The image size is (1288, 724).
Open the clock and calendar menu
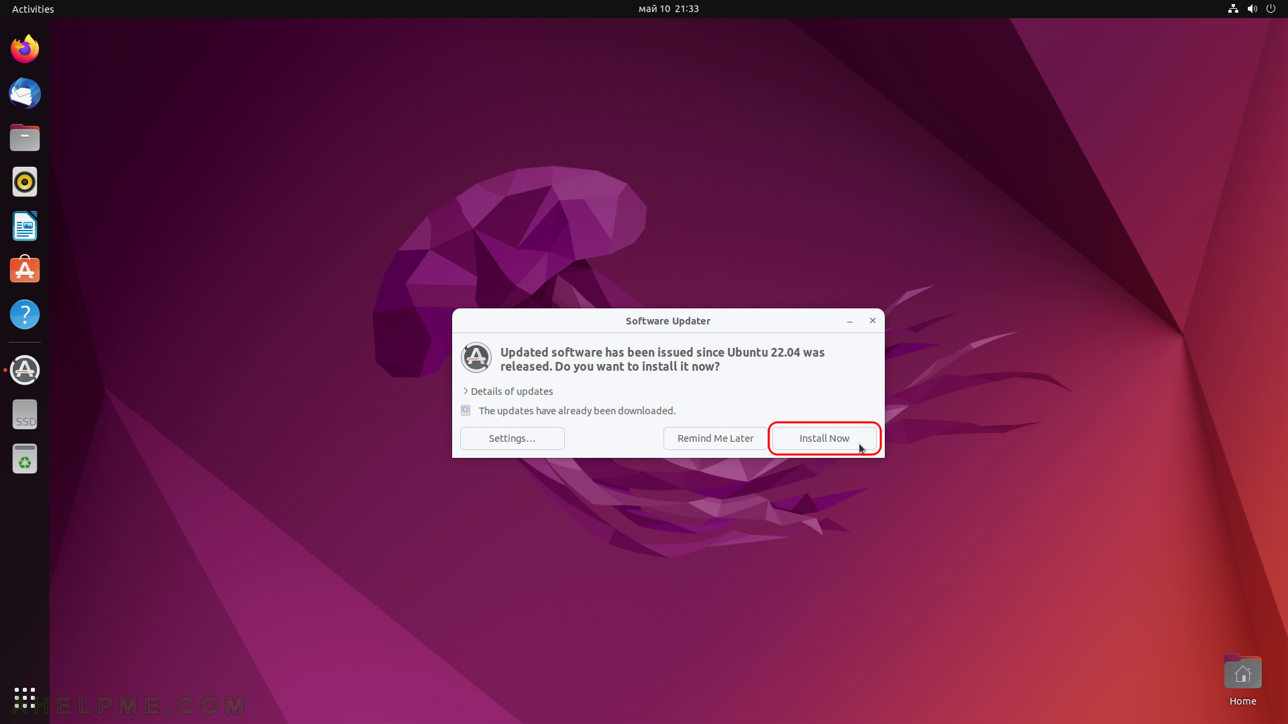tap(668, 9)
